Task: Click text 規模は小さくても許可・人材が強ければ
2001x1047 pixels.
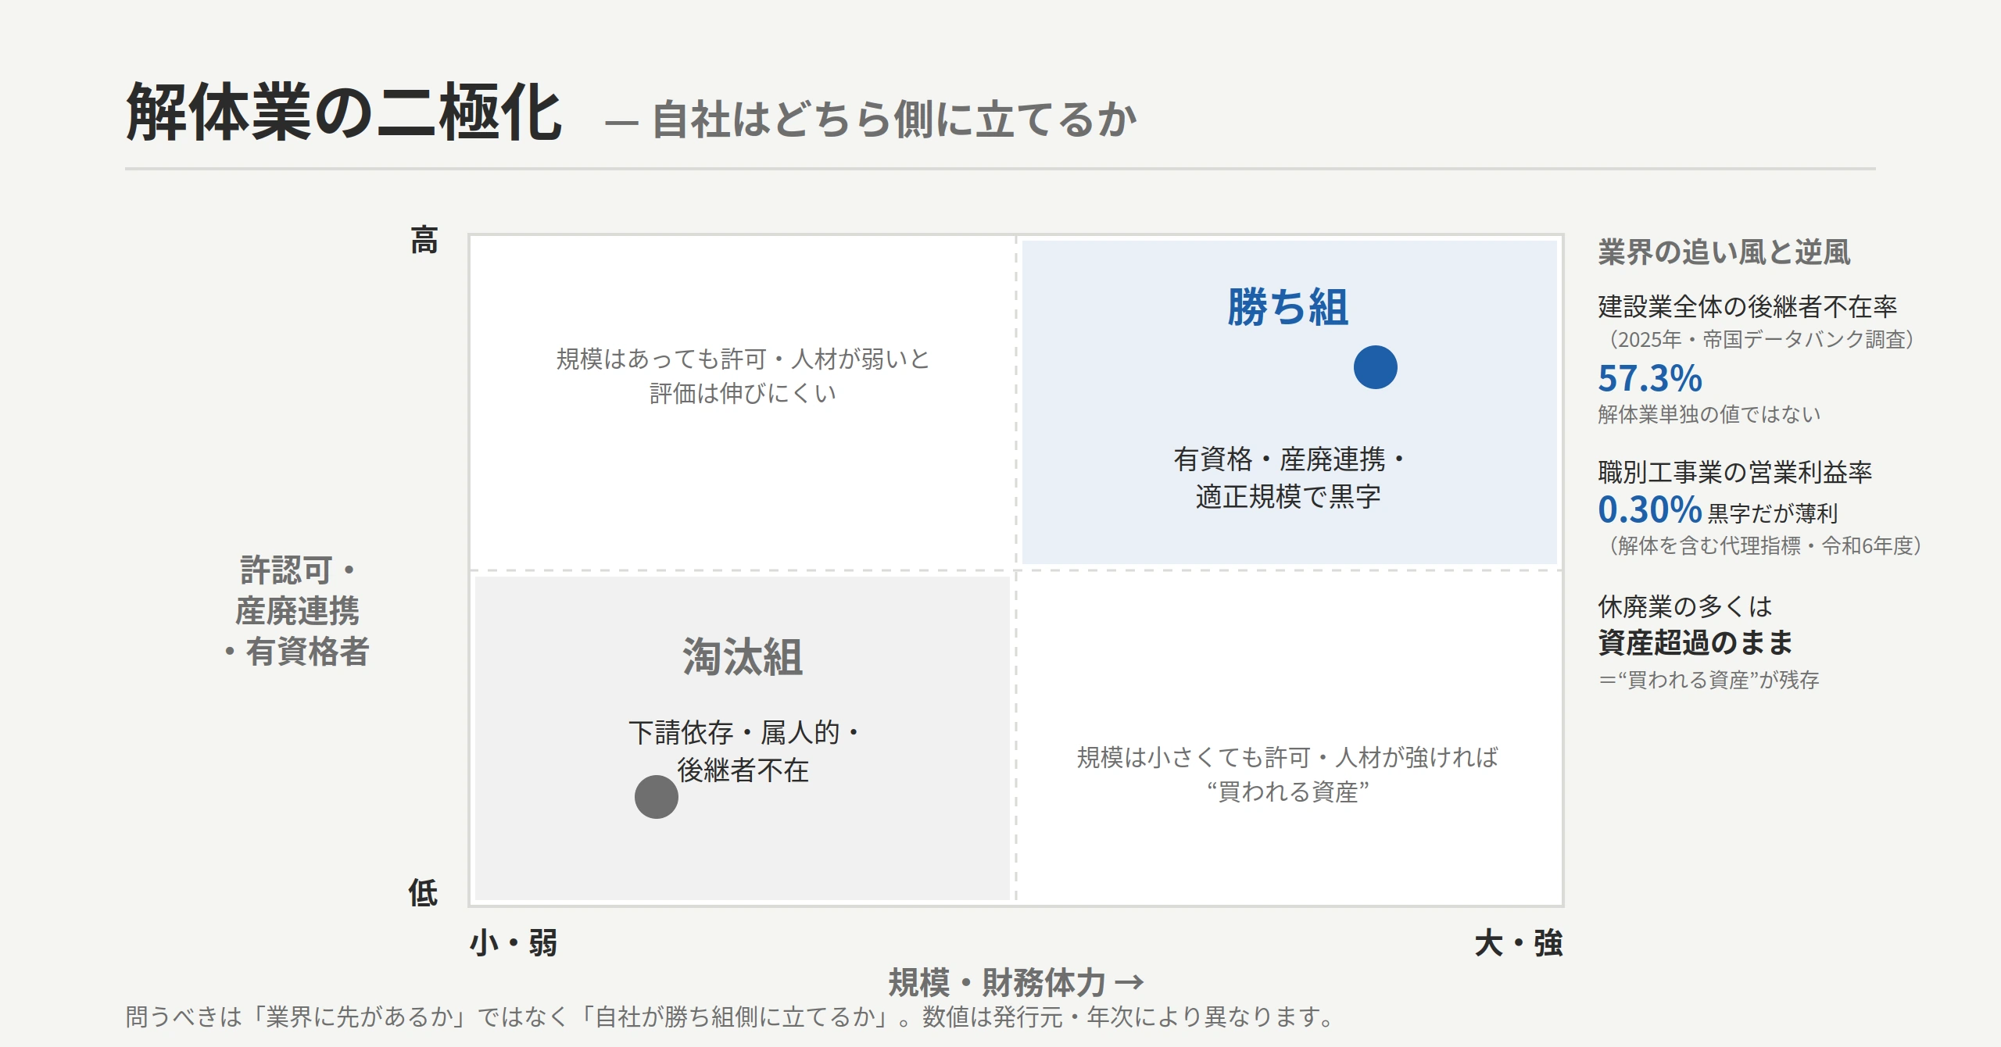Action: (1288, 757)
